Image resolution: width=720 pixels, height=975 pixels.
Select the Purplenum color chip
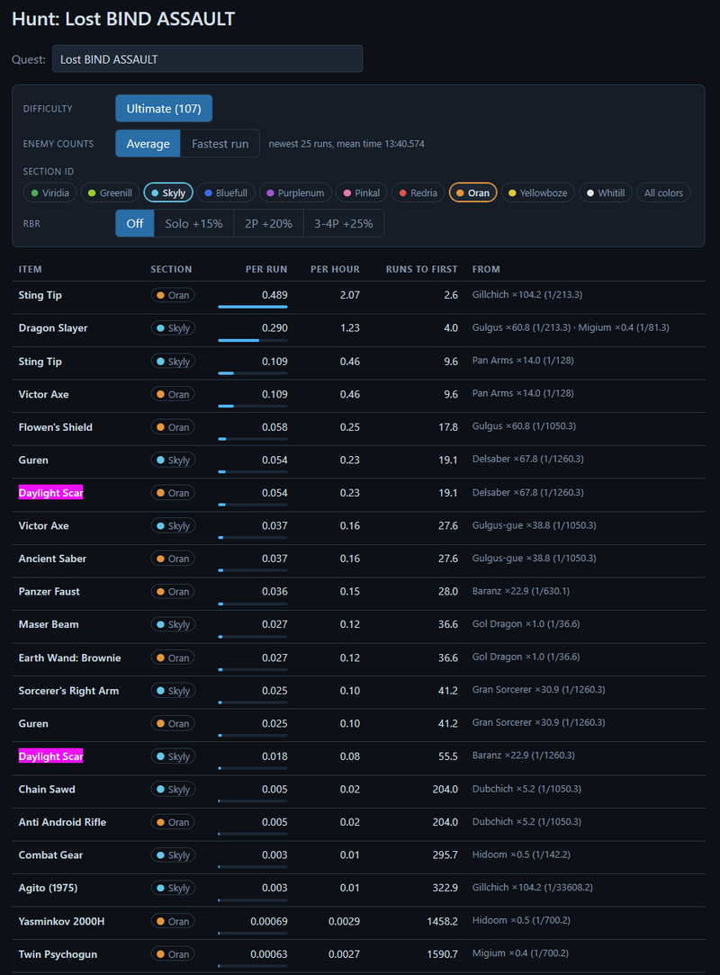click(x=295, y=192)
